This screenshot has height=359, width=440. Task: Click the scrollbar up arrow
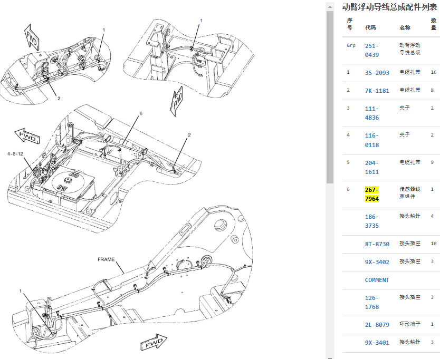(x=330, y=7)
